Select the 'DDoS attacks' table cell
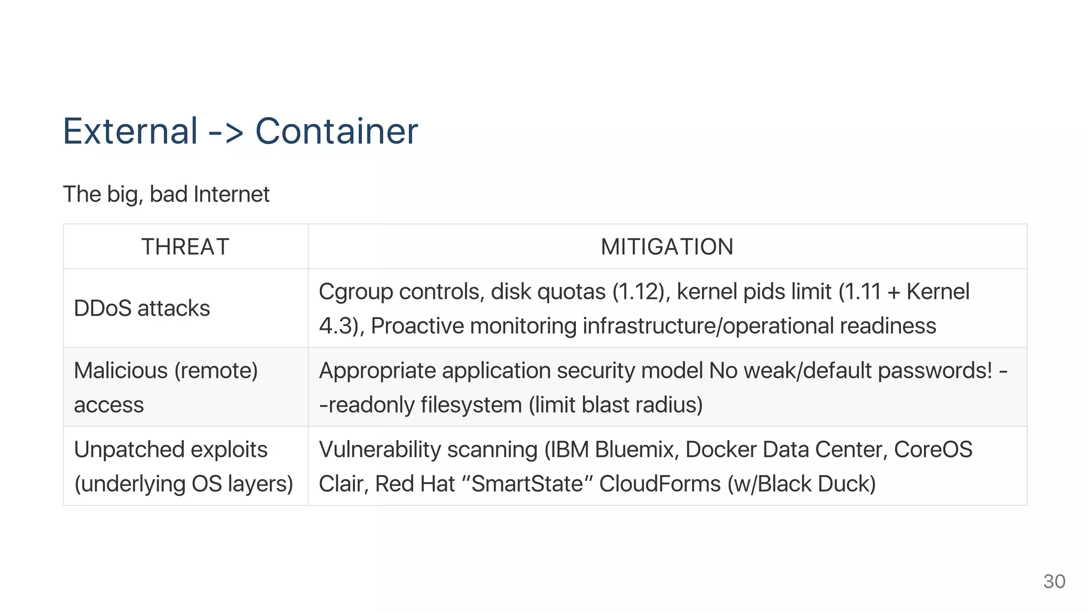The height and width of the screenshot is (613, 1090). [x=142, y=309]
